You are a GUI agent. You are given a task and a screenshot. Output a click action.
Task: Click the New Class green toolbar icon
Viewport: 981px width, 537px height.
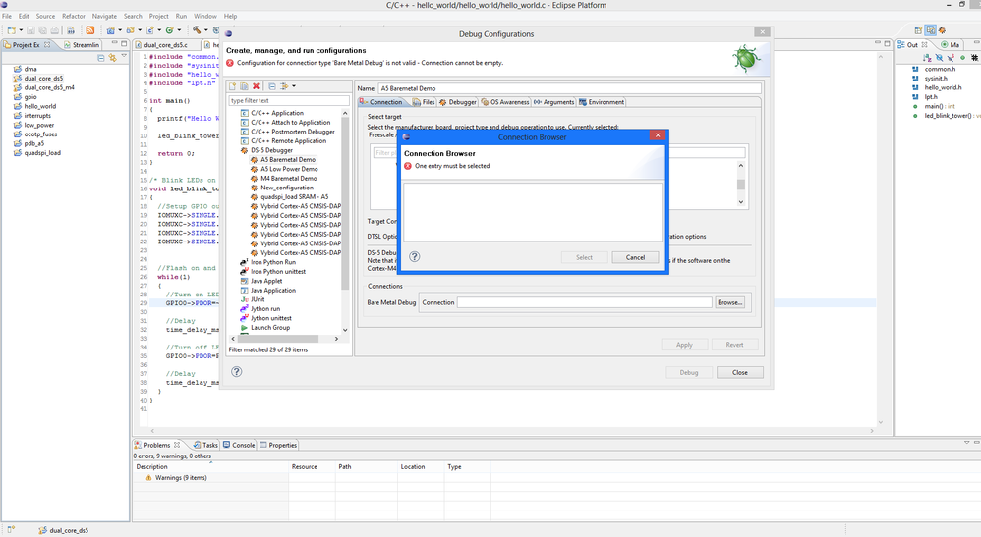click(x=169, y=30)
